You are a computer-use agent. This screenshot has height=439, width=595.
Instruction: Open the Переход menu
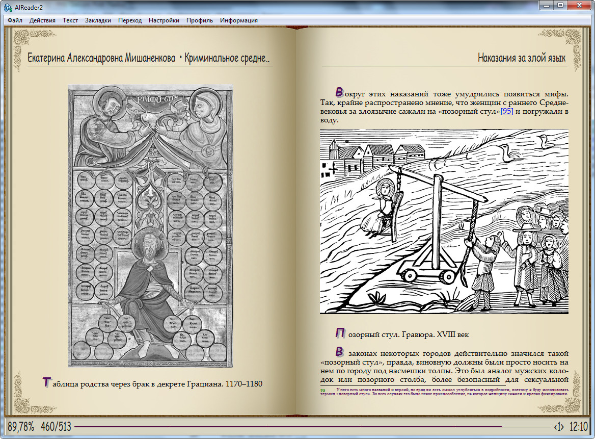[130, 20]
